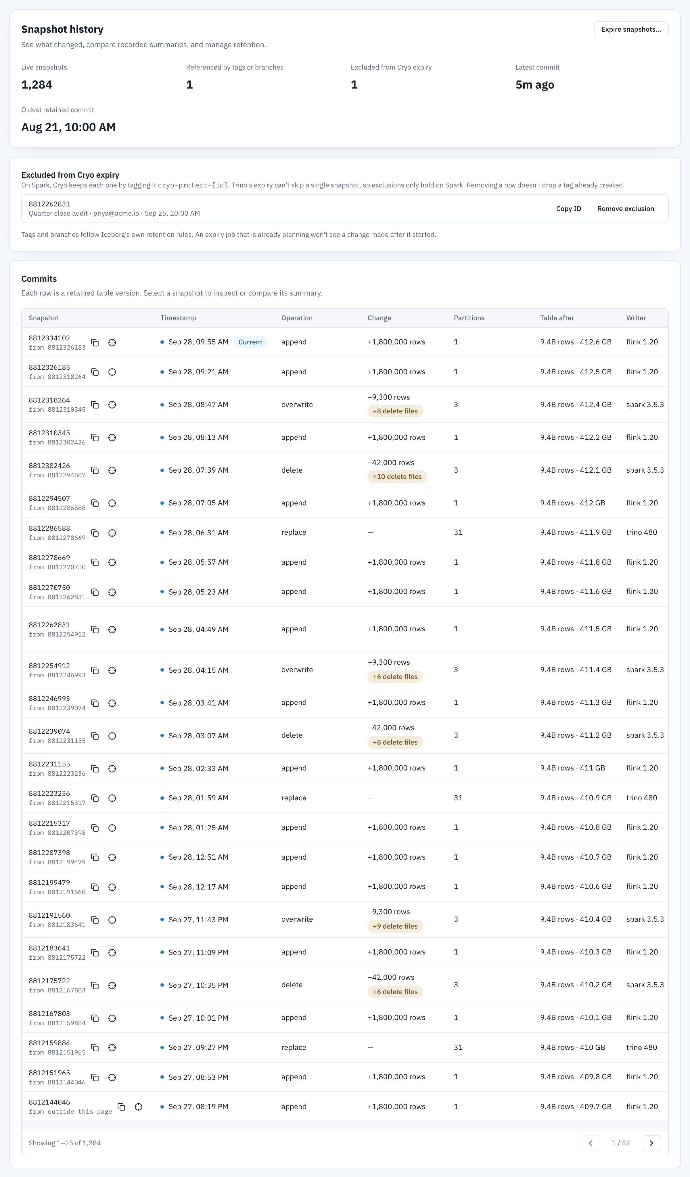
Task: Click the crosshair icon on row 8812144046
Action: point(139,1107)
